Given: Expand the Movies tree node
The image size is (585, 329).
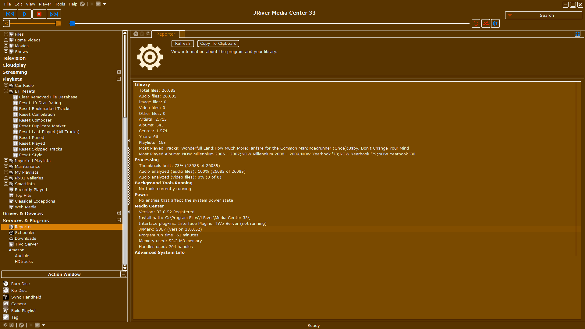Looking at the screenshot, I should coord(6,46).
